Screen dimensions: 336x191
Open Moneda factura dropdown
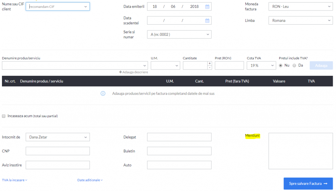pyautogui.click(x=301, y=7)
